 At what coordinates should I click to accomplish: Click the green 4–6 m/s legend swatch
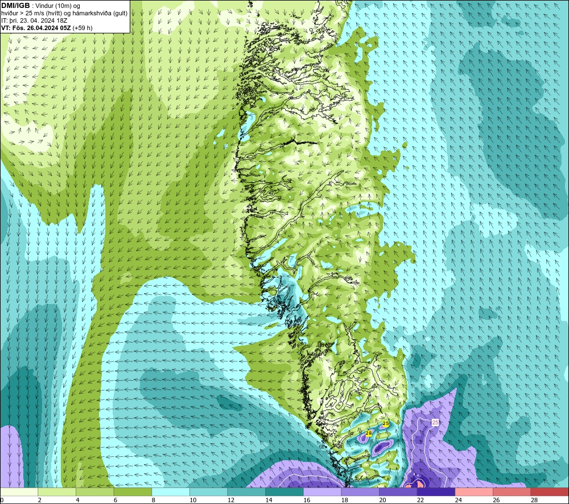[94, 492]
